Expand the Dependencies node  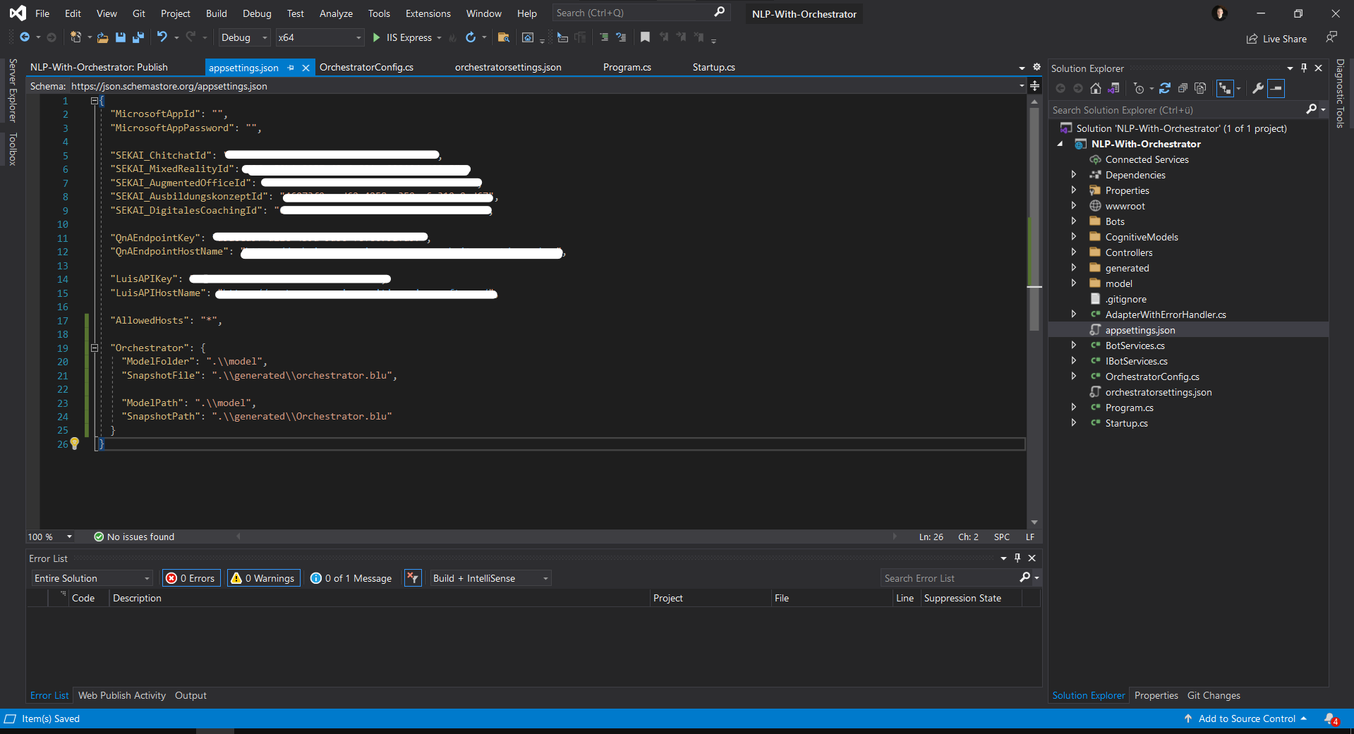point(1074,175)
